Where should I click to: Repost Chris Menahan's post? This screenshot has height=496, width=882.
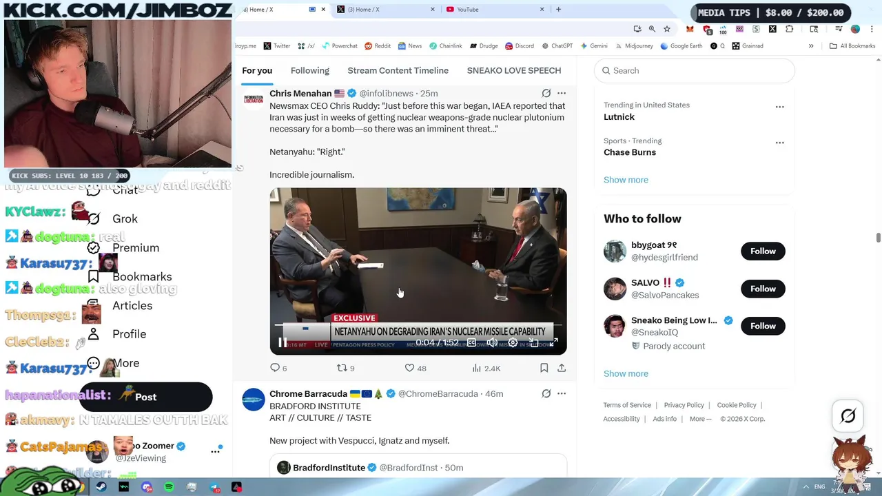345,368
